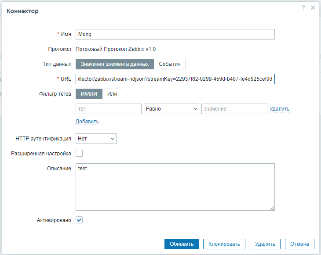This screenshot has height=255, width=321.
Task: Click the help question mark icon
Action: 303,8
